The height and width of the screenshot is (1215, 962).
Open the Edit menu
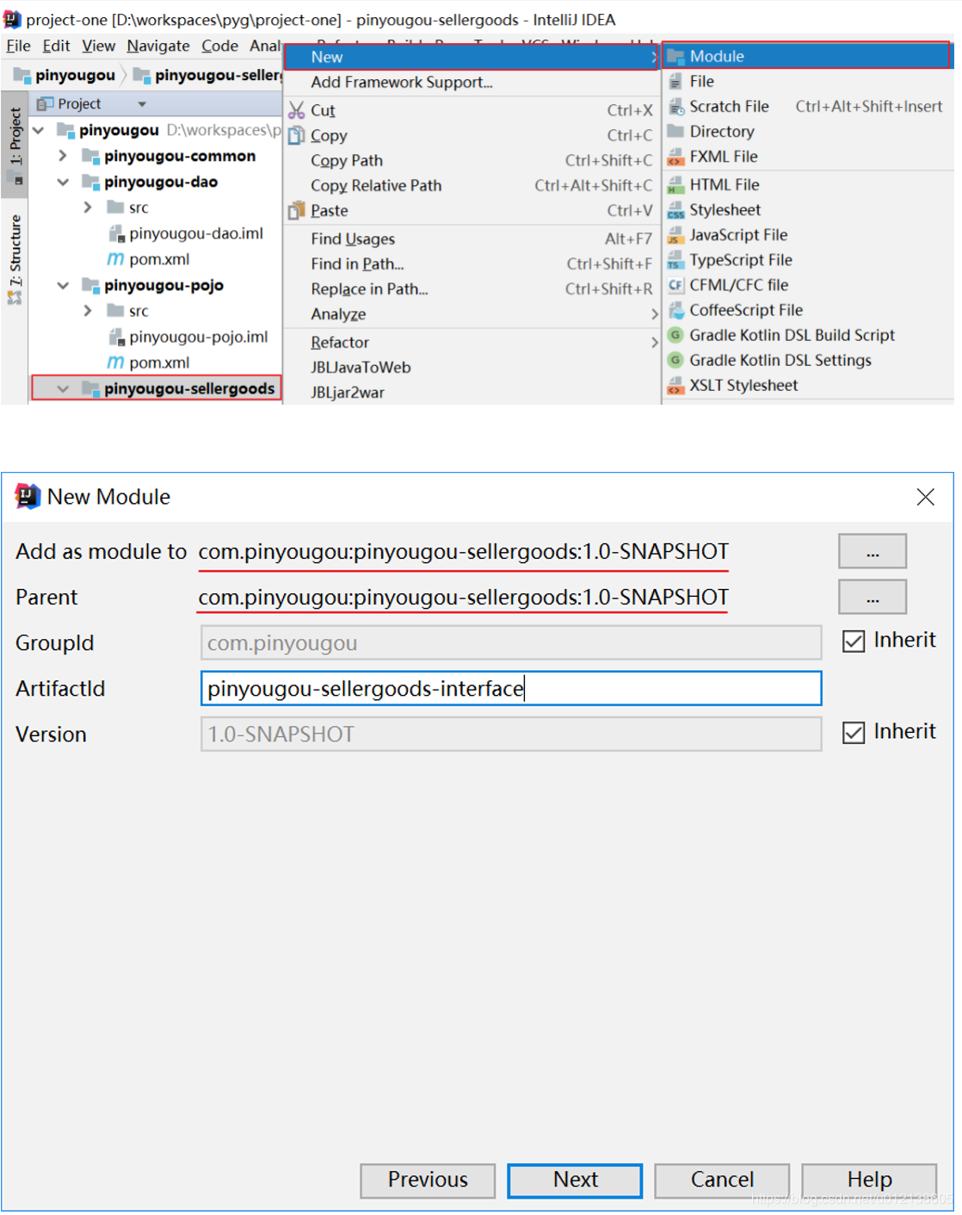click(x=56, y=46)
